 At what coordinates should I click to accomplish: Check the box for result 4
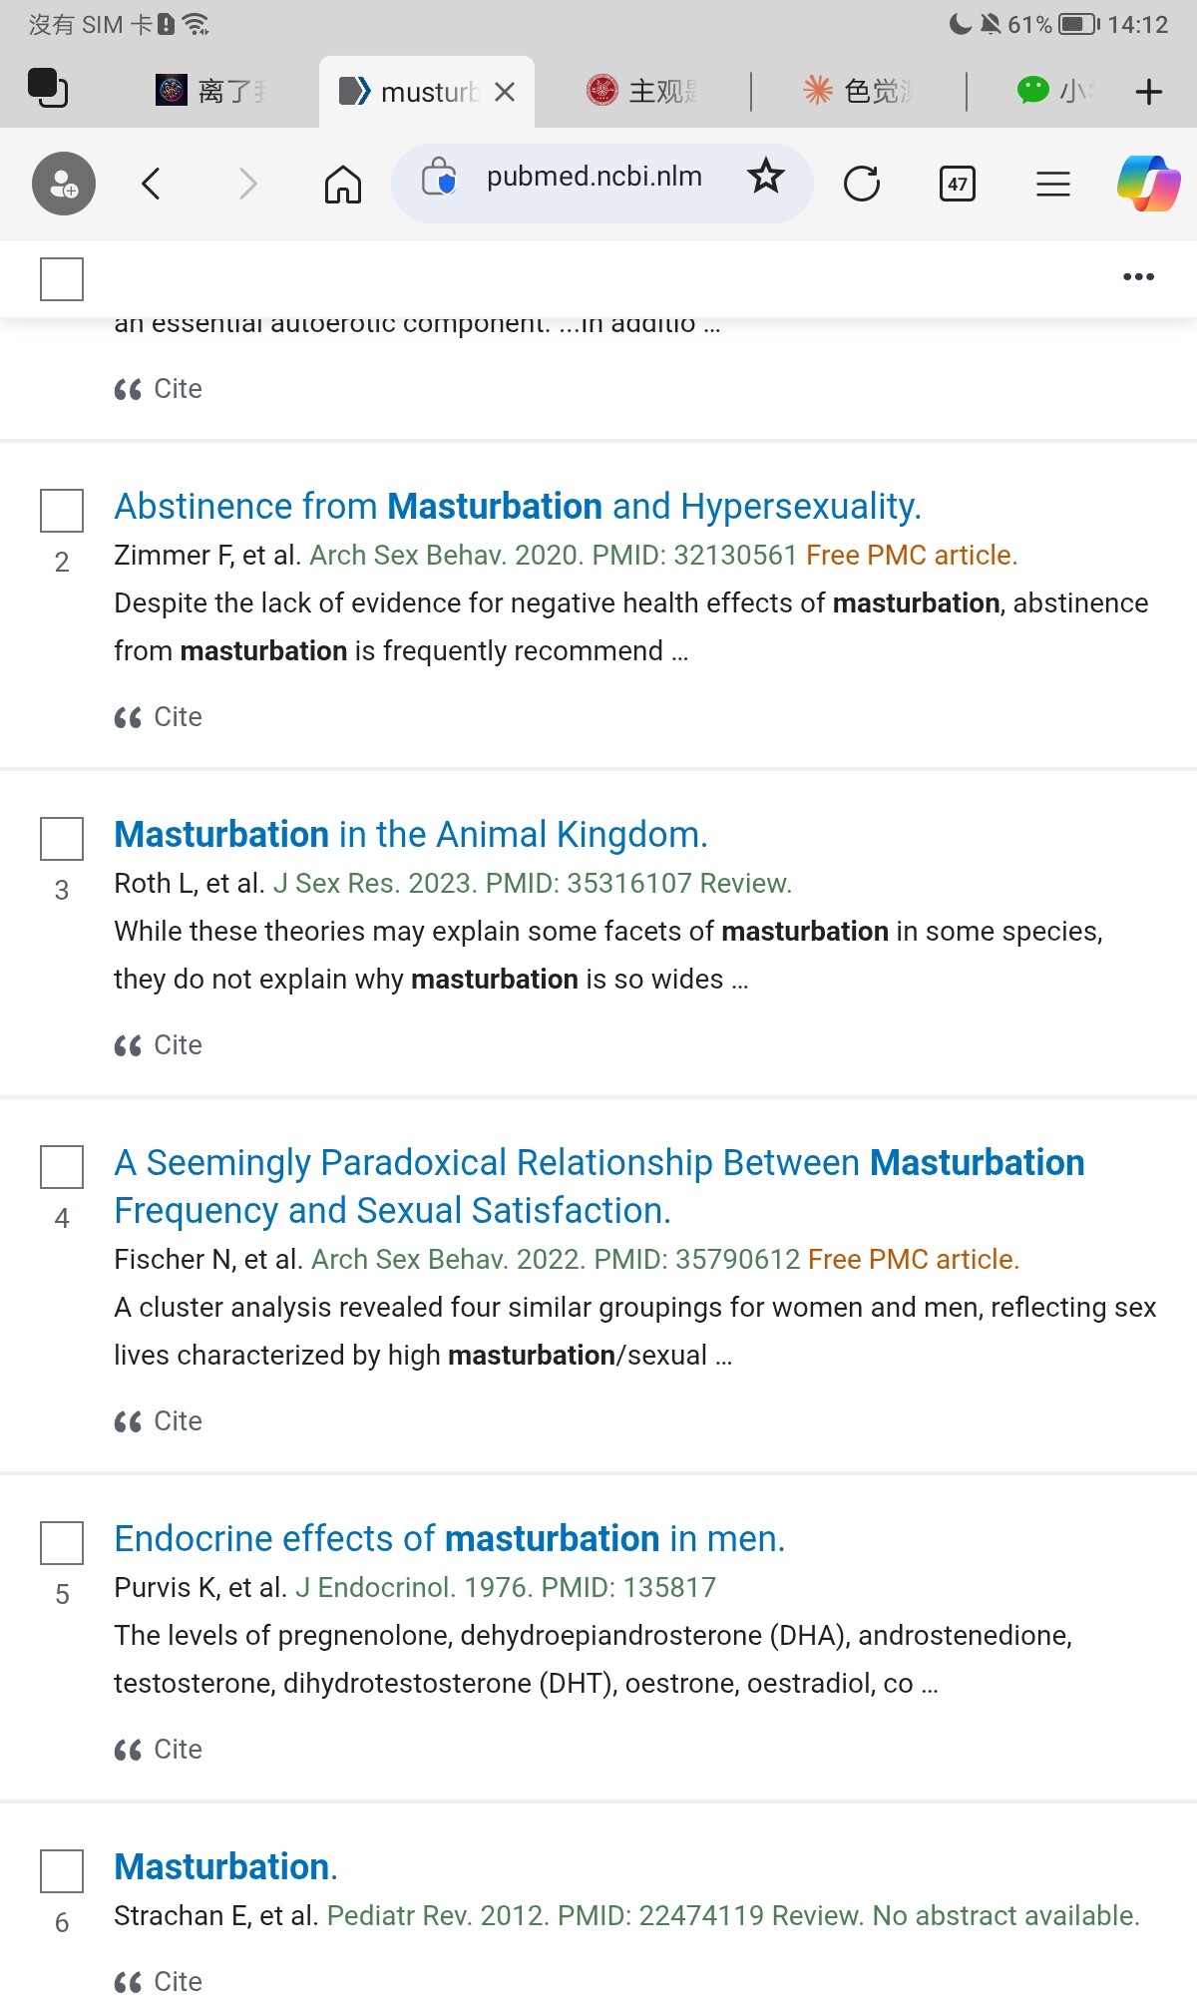click(62, 1167)
